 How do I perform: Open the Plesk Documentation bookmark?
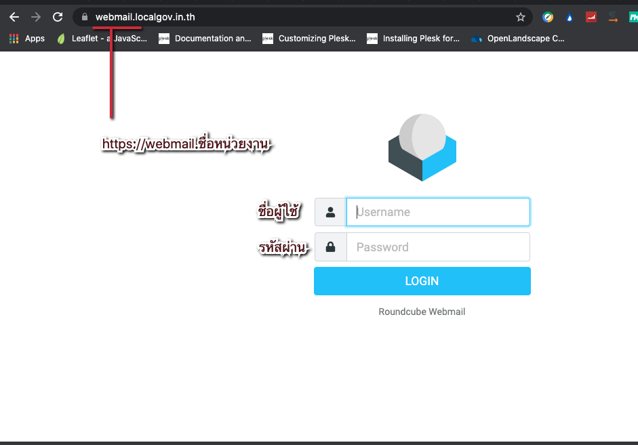205,39
